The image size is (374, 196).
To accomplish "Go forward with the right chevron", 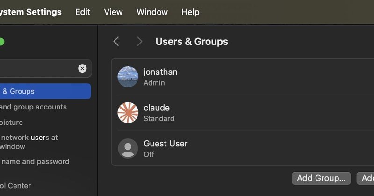I will pyautogui.click(x=139, y=42).
